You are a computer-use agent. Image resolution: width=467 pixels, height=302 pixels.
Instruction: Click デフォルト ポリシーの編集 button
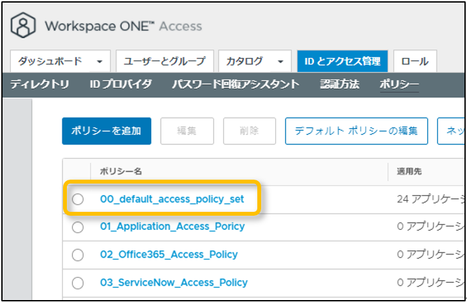tap(356, 131)
